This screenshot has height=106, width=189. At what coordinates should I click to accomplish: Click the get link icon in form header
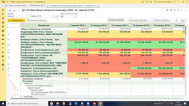(x=178, y=10)
